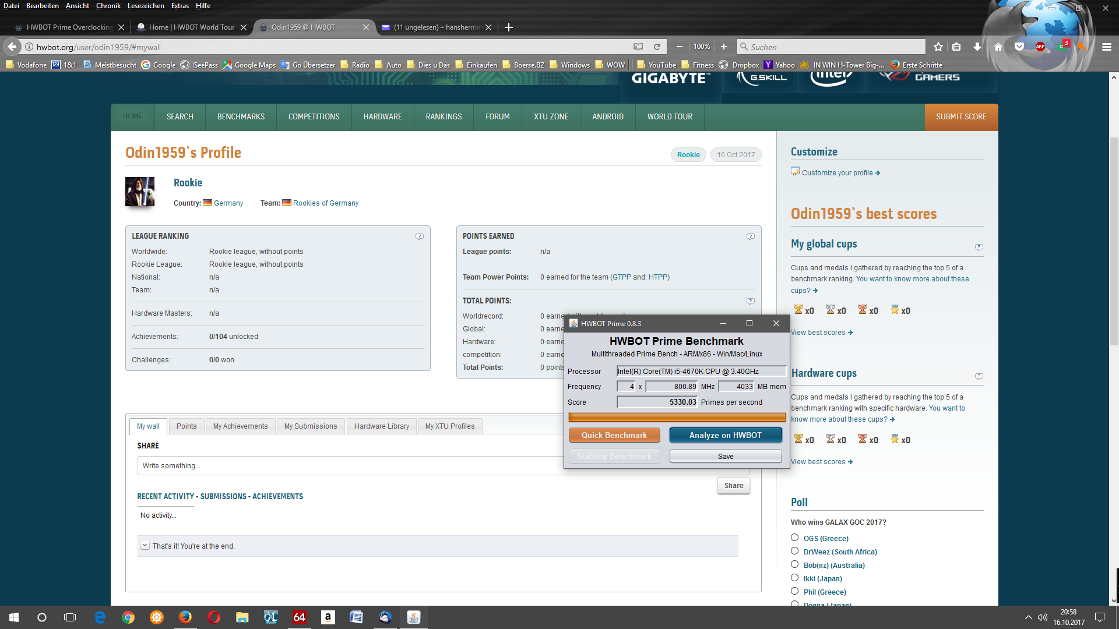This screenshot has height=629, width=1119.
Task: Open the BENCHMARKS navigation item
Action: pyautogui.click(x=241, y=117)
